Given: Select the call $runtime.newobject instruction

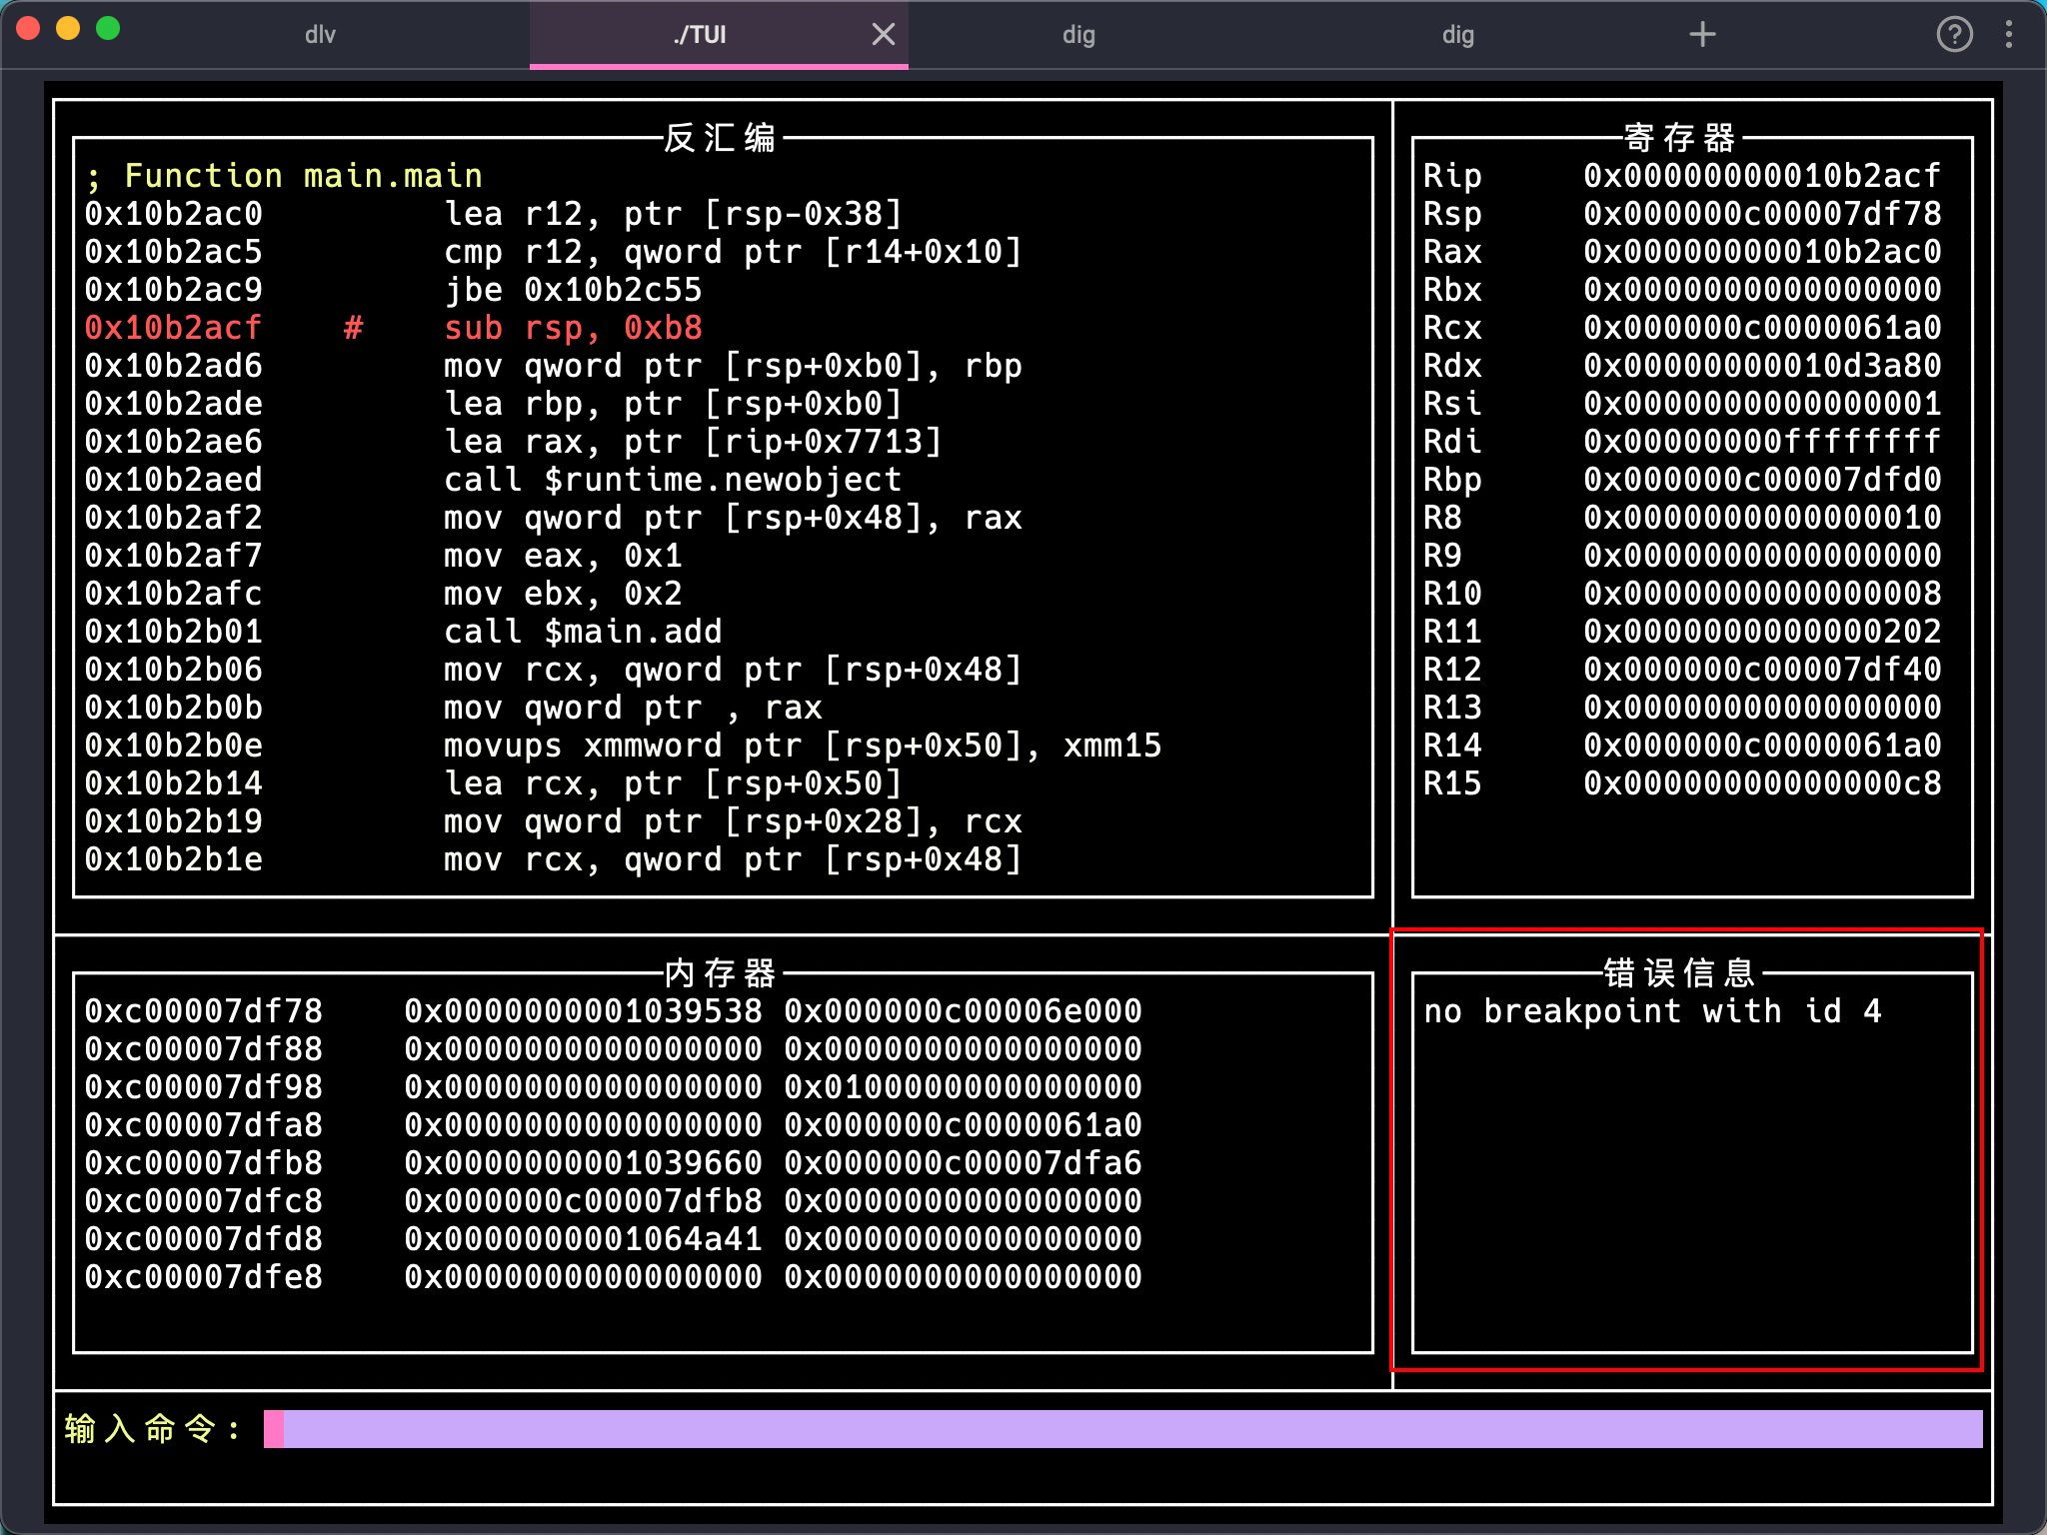Looking at the screenshot, I should coord(673,480).
